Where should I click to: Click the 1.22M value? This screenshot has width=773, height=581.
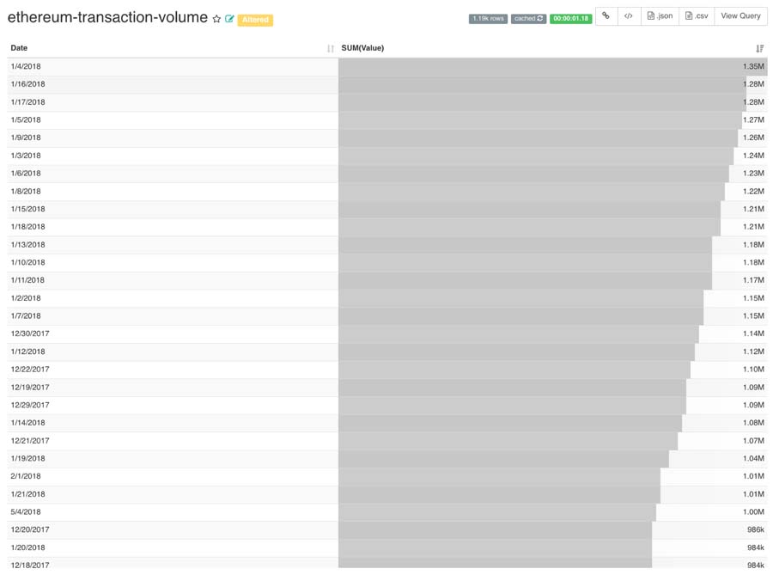tap(753, 192)
